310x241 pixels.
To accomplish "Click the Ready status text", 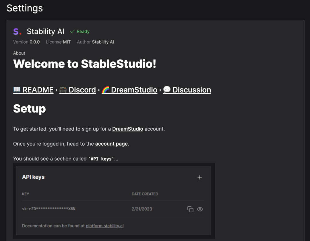I will [x=83, y=32].
